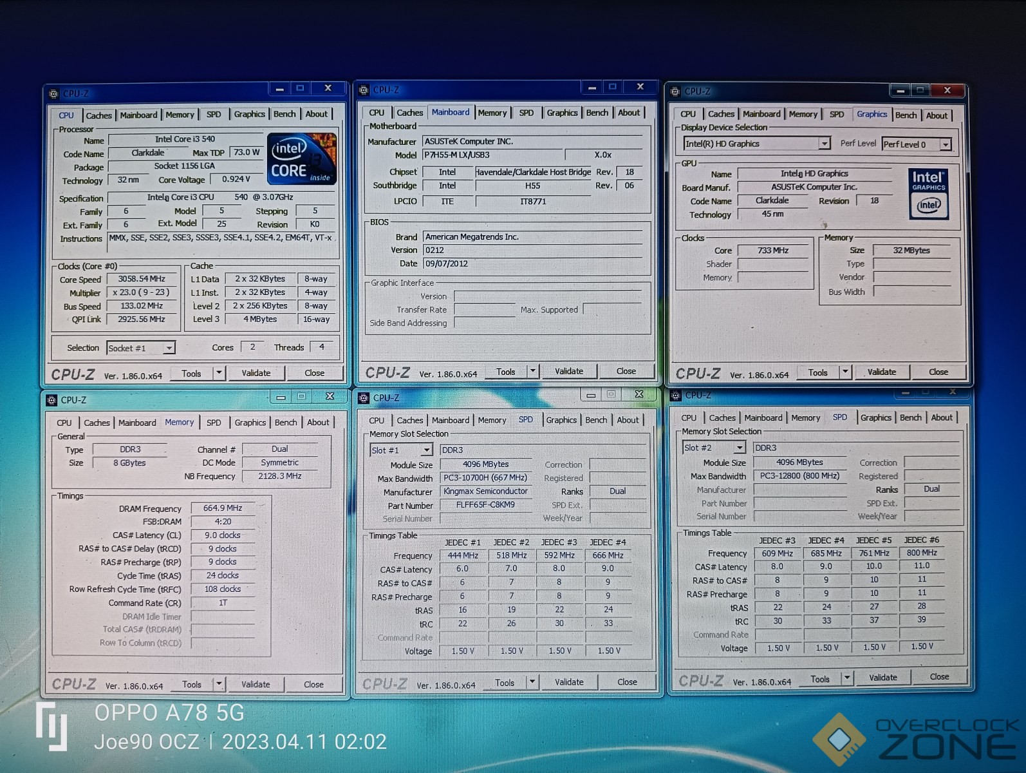Viewport: 1026px width, 773px height.
Task: Click CPU-Z title icon of Slot #1 SPD window
Action: pyautogui.click(x=364, y=398)
